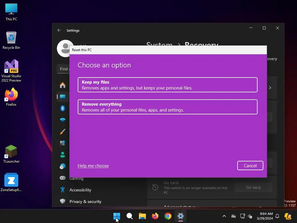Image resolution: width=297 pixels, height=223 pixels.
Task: Click the System breadcrumb in Settings header
Action: point(159,44)
